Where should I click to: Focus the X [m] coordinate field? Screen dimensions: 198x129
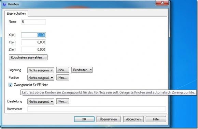click(33, 35)
